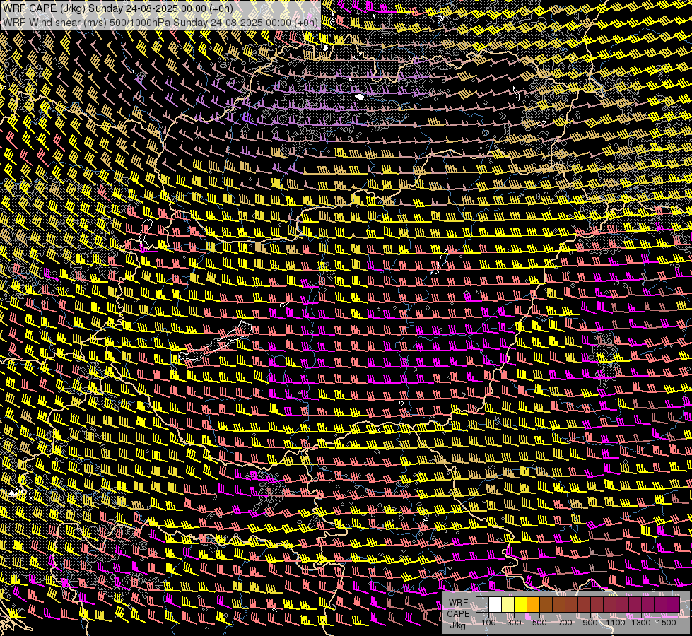Image resolution: width=692 pixels, height=636 pixels.
Task: Click the 'WRF CAPE (J/kg)' title line
Action: [118, 8]
